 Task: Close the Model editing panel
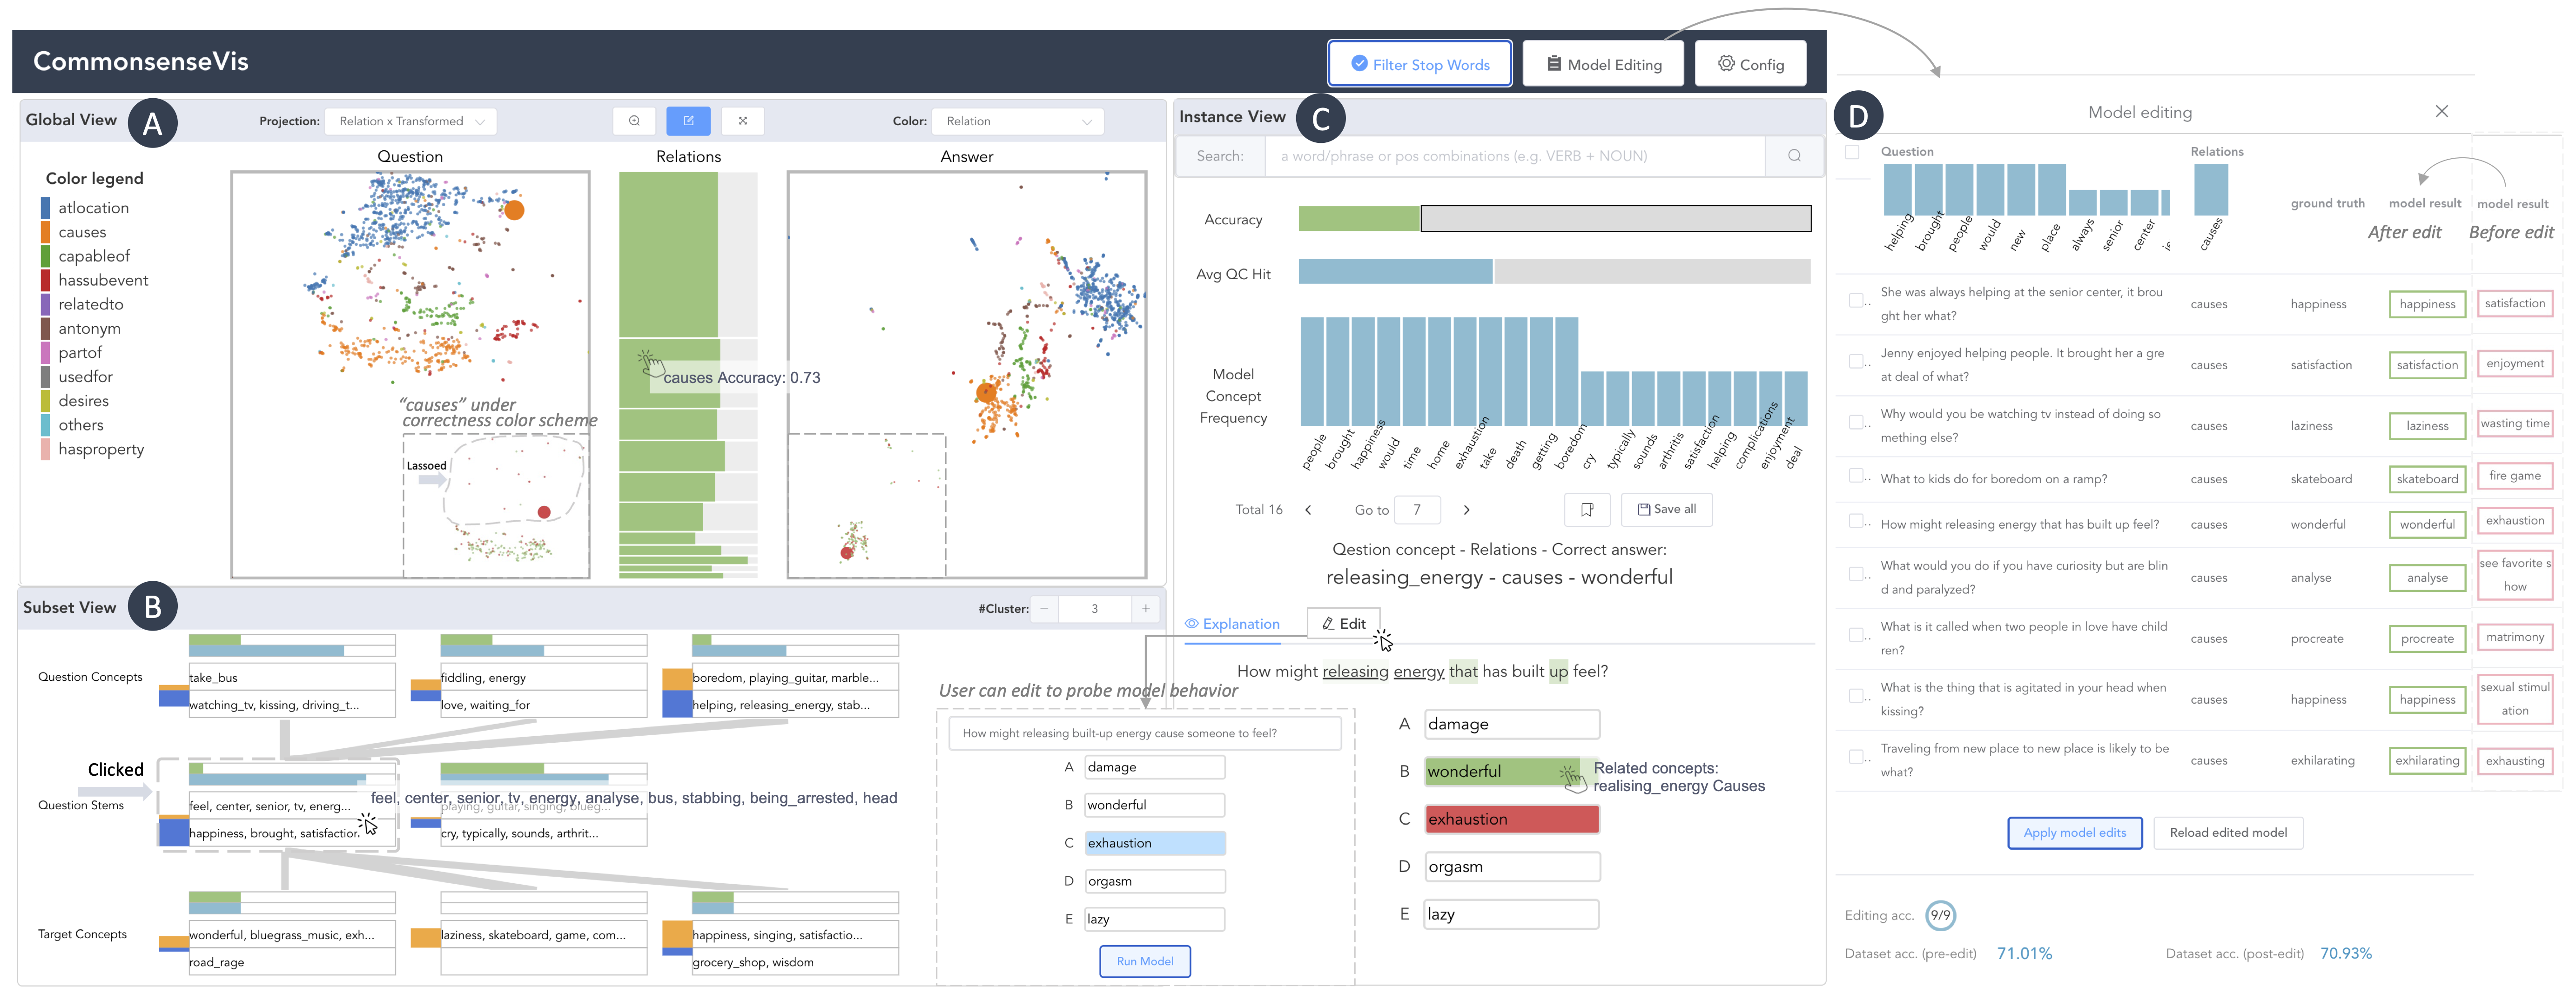(x=2441, y=112)
